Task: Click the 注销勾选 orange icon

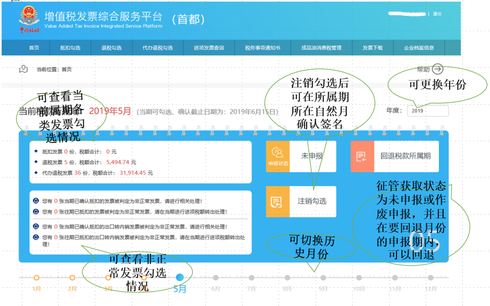Action: 278,201
